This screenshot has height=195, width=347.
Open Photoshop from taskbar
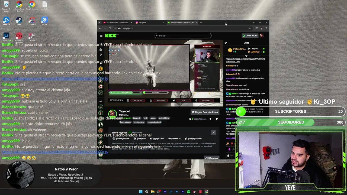(176, 192)
